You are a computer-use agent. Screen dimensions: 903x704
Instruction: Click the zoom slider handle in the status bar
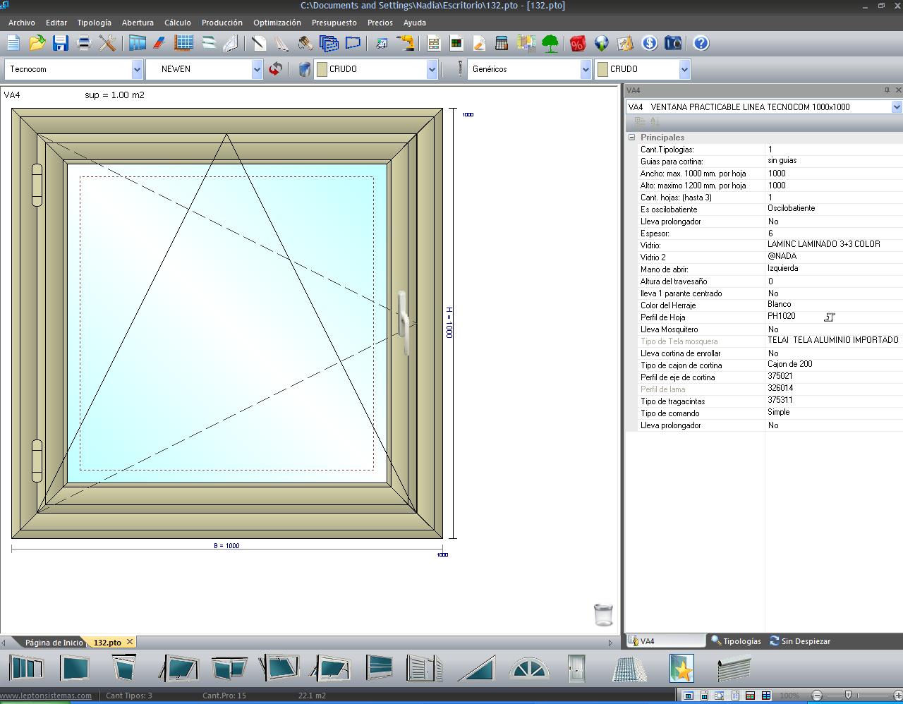click(x=848, y=696)
